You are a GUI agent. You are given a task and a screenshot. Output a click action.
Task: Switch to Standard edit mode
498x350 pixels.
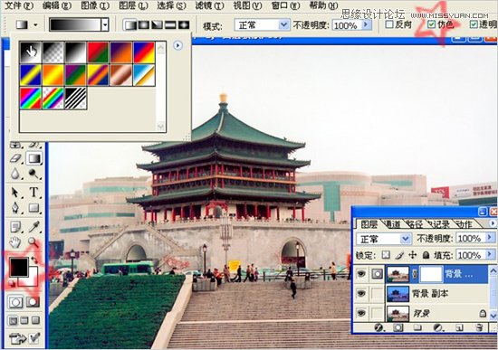(x=15, y=302)
